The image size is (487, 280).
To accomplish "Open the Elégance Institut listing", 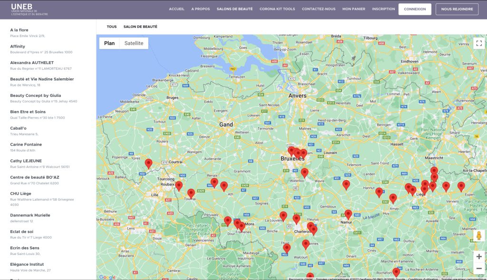I will [x=27, y=264].
